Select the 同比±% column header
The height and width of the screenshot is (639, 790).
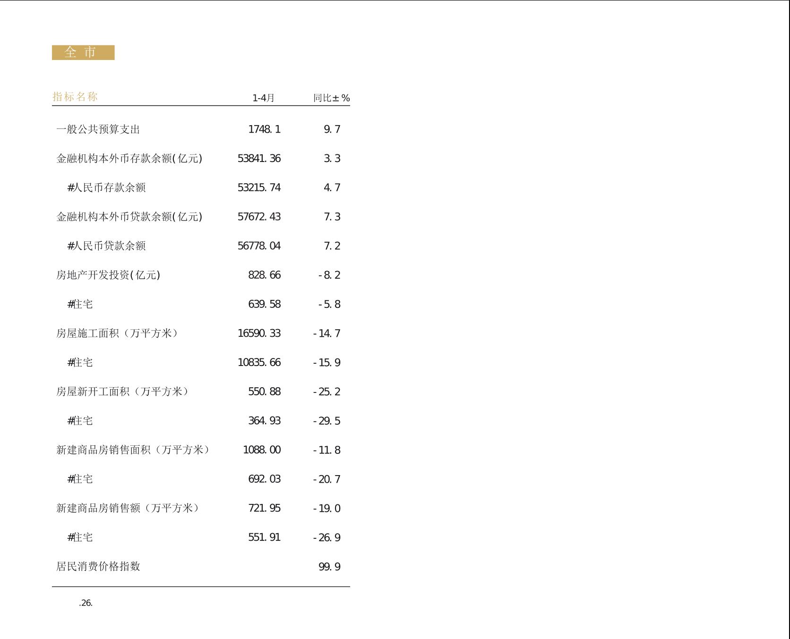[332, 98]
